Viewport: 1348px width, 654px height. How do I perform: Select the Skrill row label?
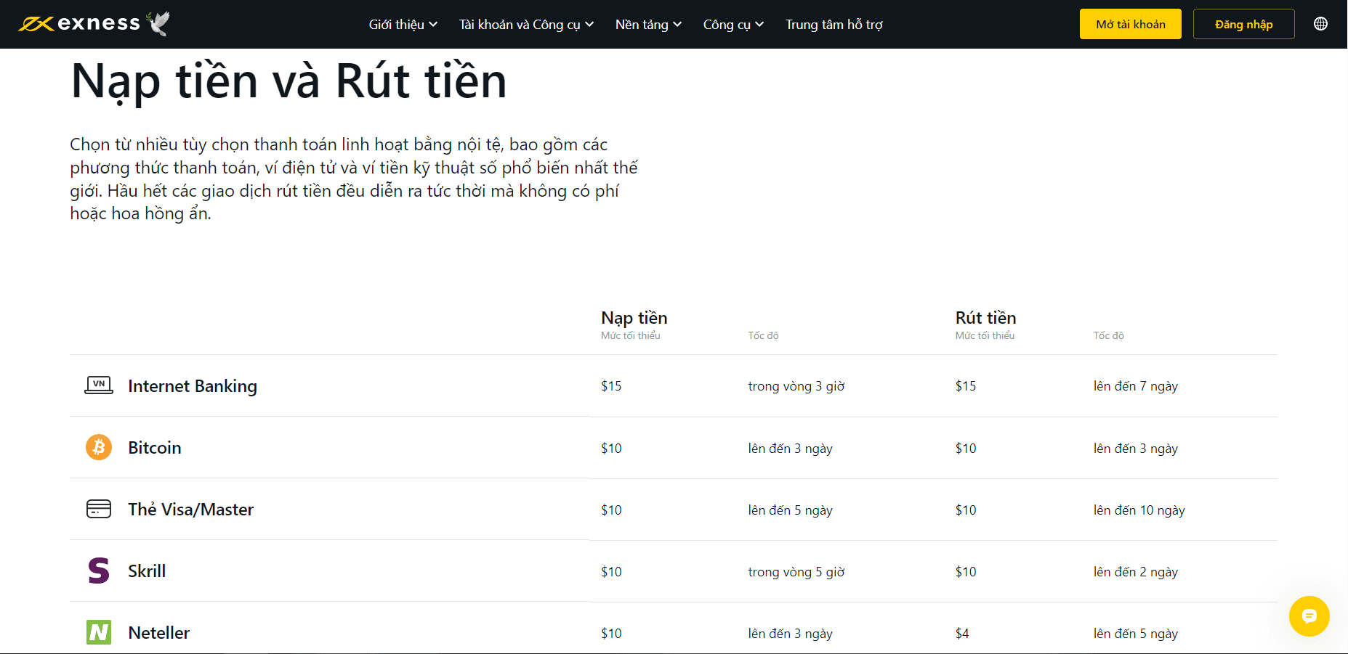147,571
